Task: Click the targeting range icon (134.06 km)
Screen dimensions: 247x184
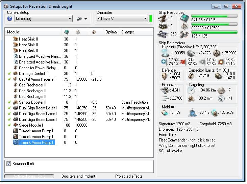Action: coord(191,90)
